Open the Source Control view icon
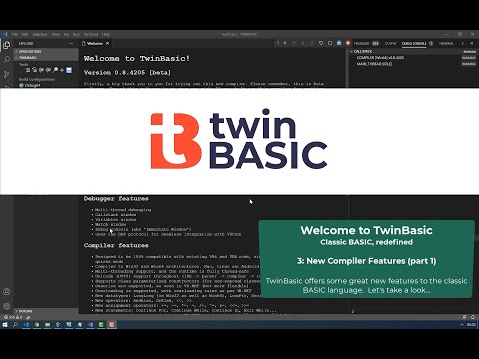The image size is (479, 359). tap(6, 74)
